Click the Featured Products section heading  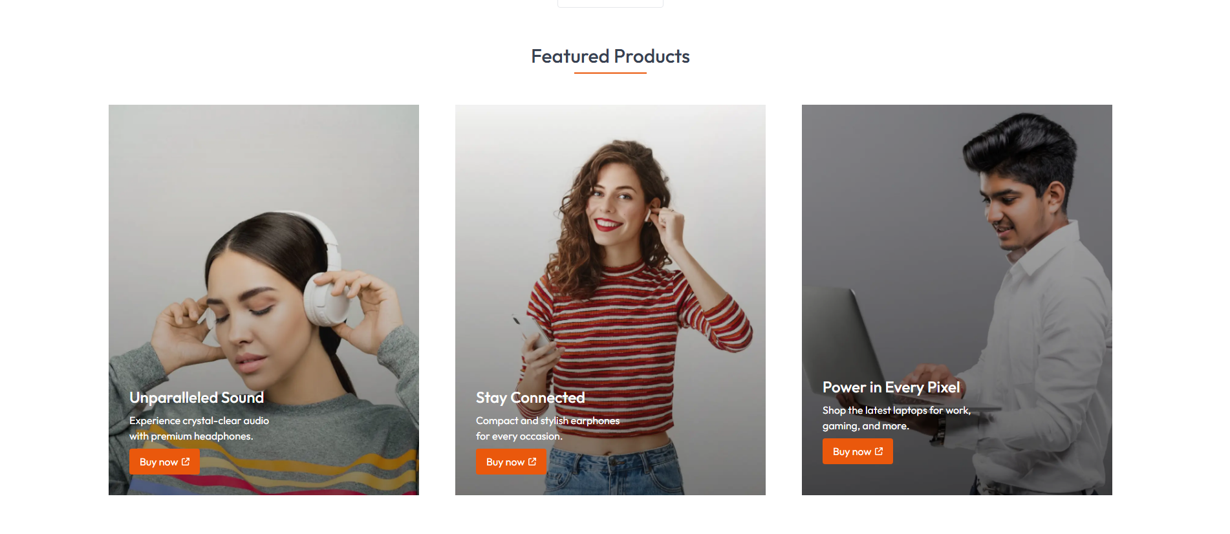(610, 56)
